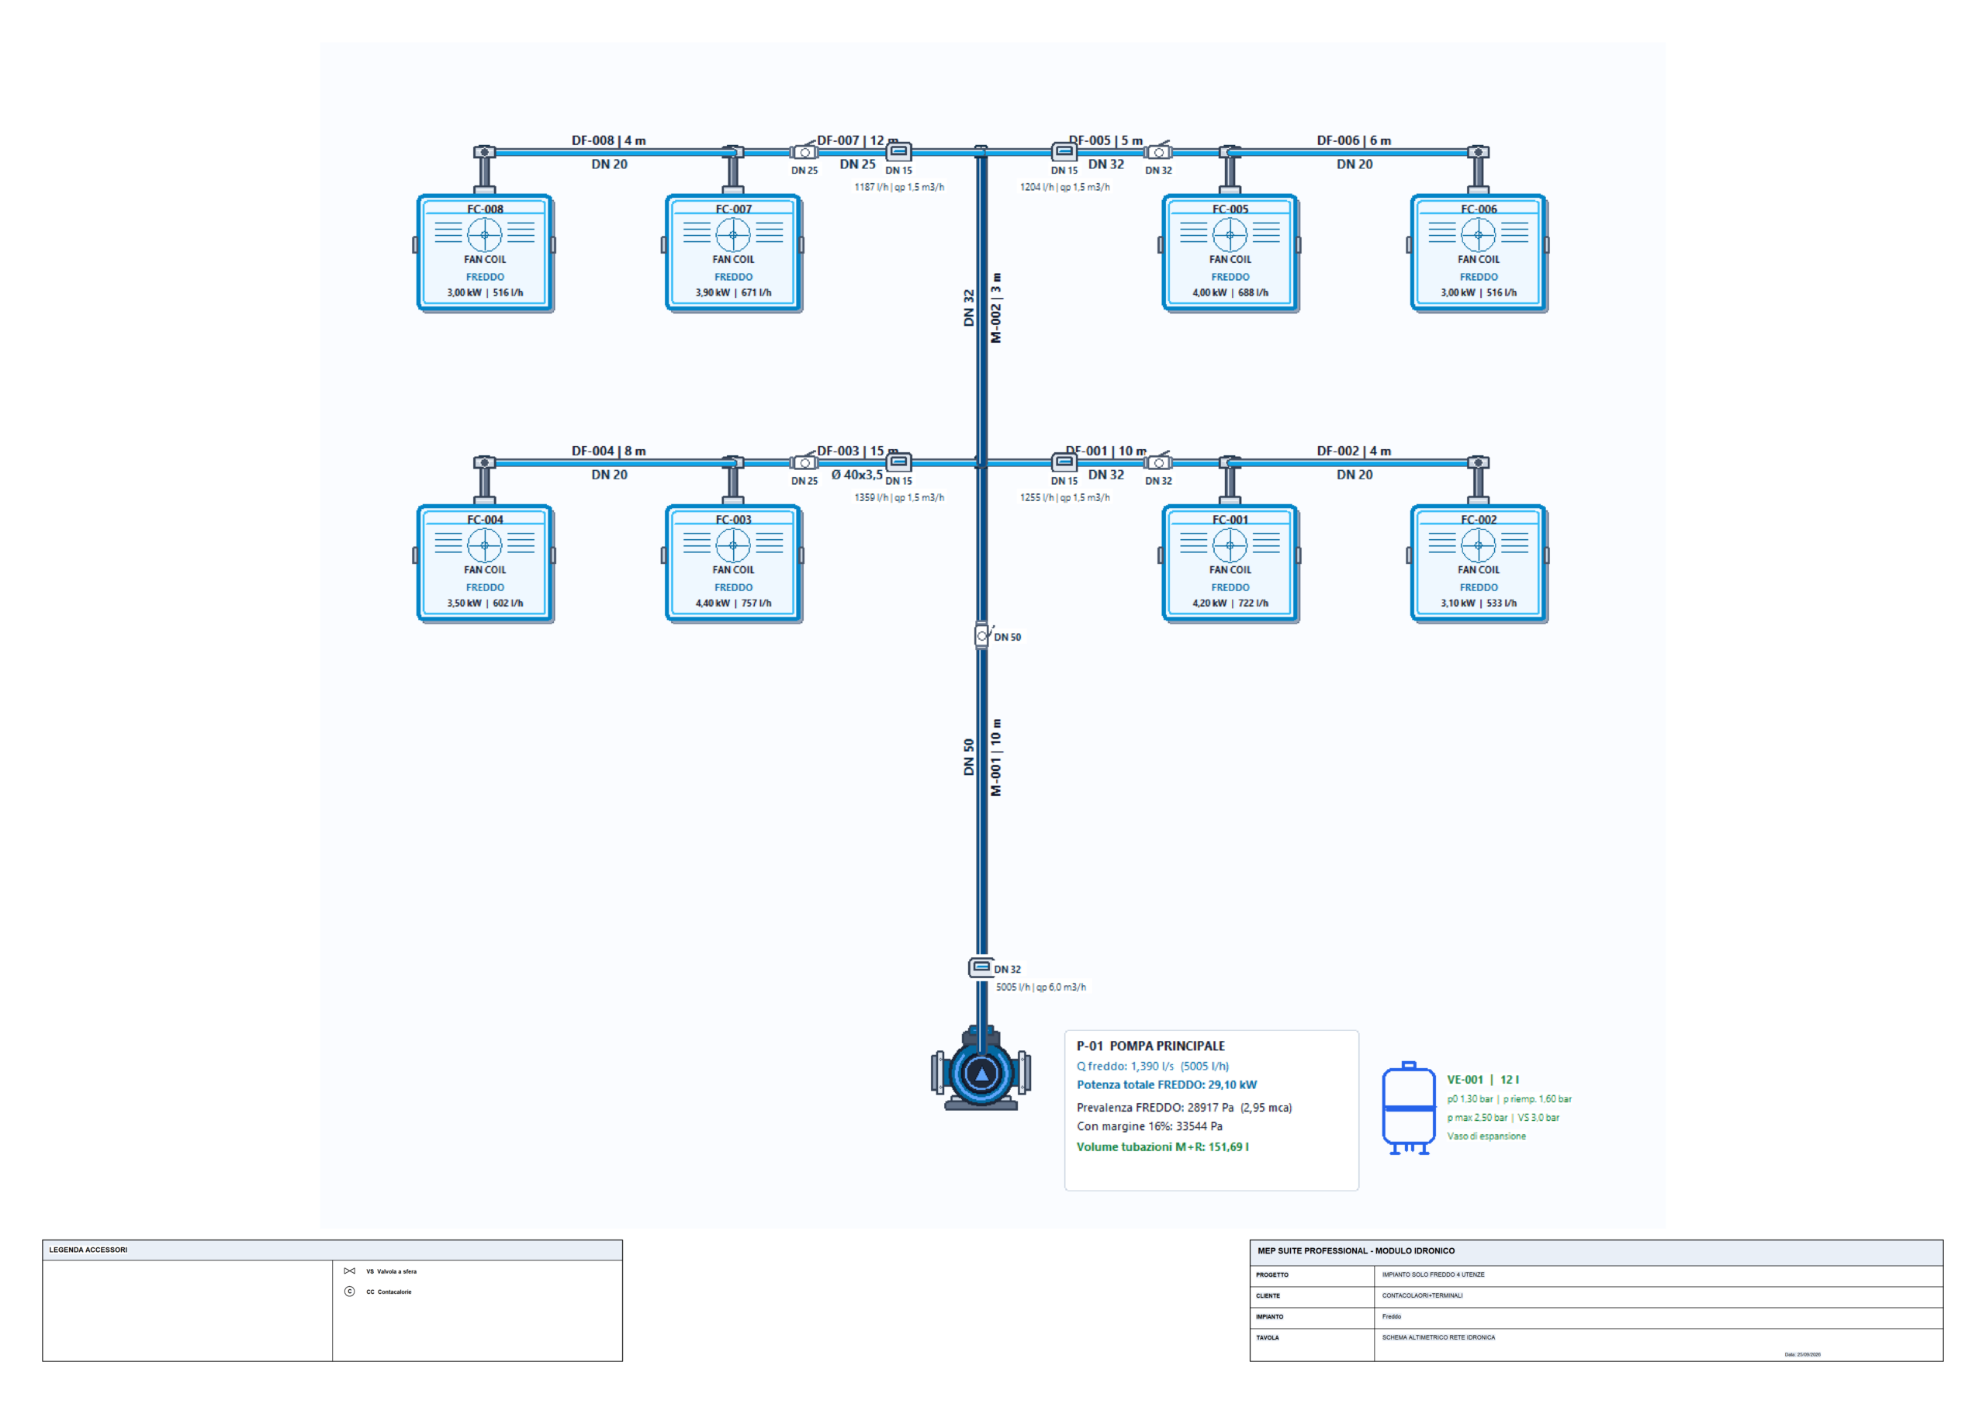Click the 'P-01 POMPA PRINCIPALE' heading
Image resolution: width=1986 pixels, height=1404 pixels.
(x=1150, y=1046)
